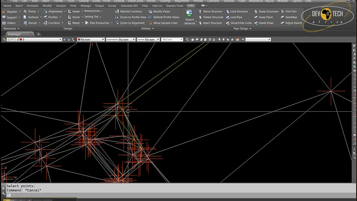Open Modify Views utility
Viewport: 357px width, 201px height.
159,12
